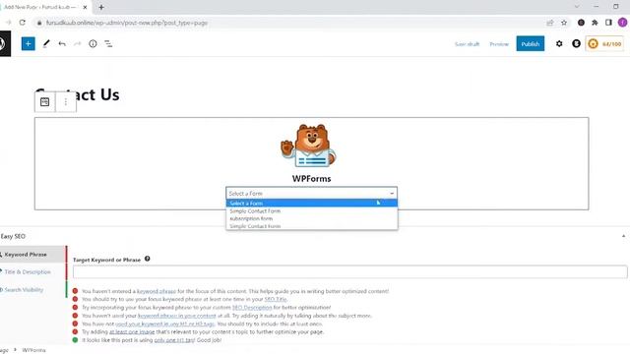The width and height of the screenshot is (630, 354).
Task: Undo the last editor change
Action: 62,43
